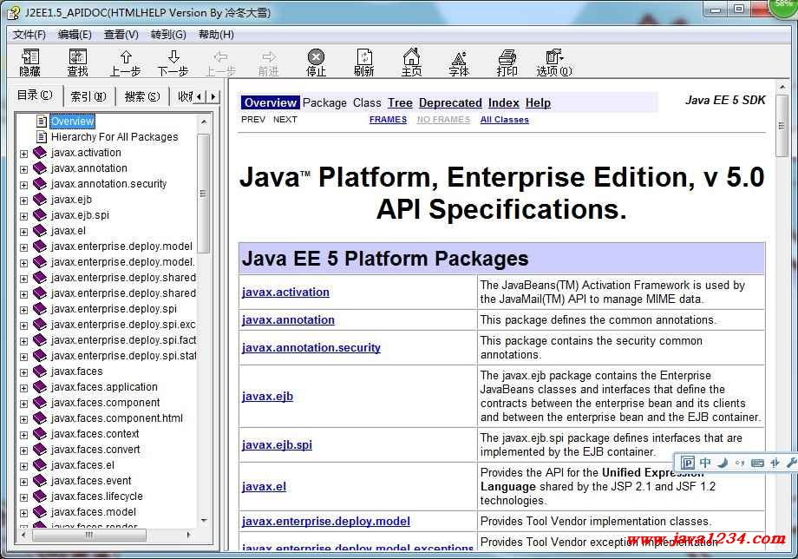
Task: Expand the javax.ejb.spi tree node
Action: point(23,216)
